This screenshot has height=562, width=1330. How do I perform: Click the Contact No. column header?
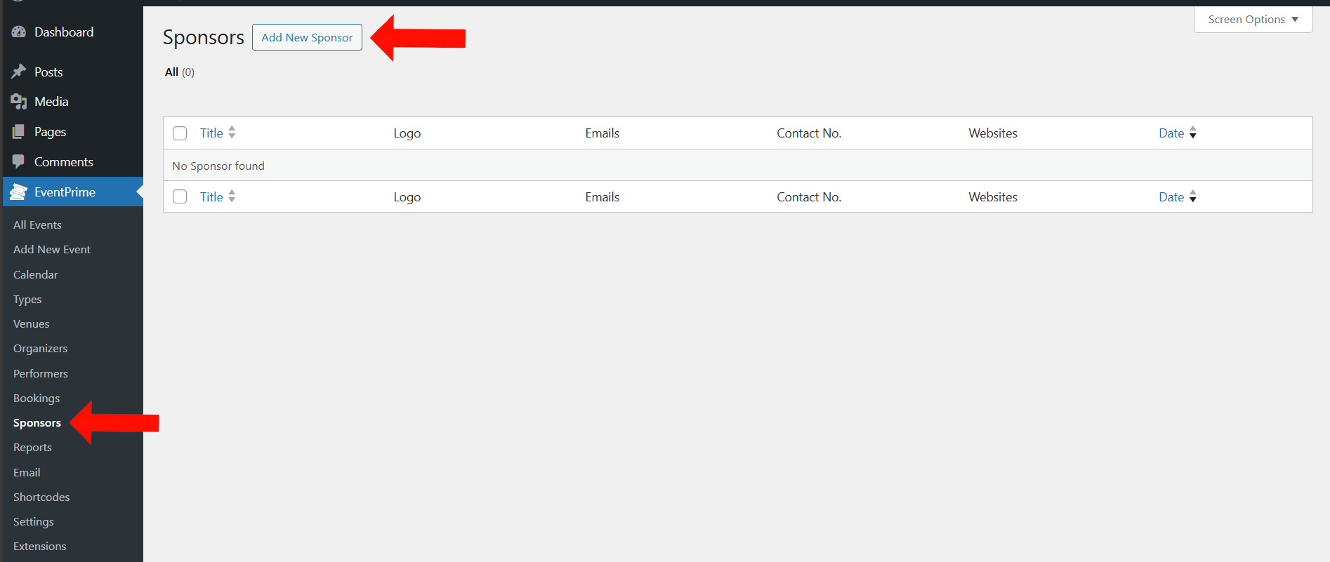coord(809,133)
